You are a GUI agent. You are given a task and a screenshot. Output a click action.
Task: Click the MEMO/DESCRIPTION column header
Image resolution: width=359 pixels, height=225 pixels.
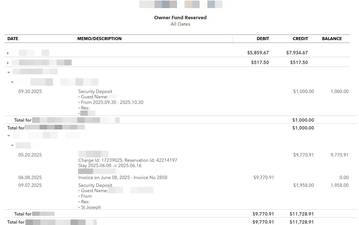click(100, 39)
